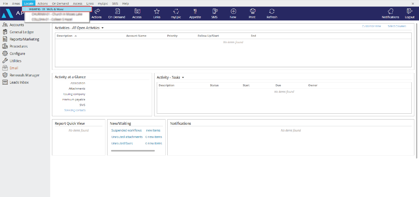Viewport: 419px width, 197px height.
Task: Open the myEpic toolbar icon
Action: (x=176, y=11)
